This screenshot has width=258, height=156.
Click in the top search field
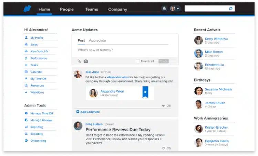207,9
